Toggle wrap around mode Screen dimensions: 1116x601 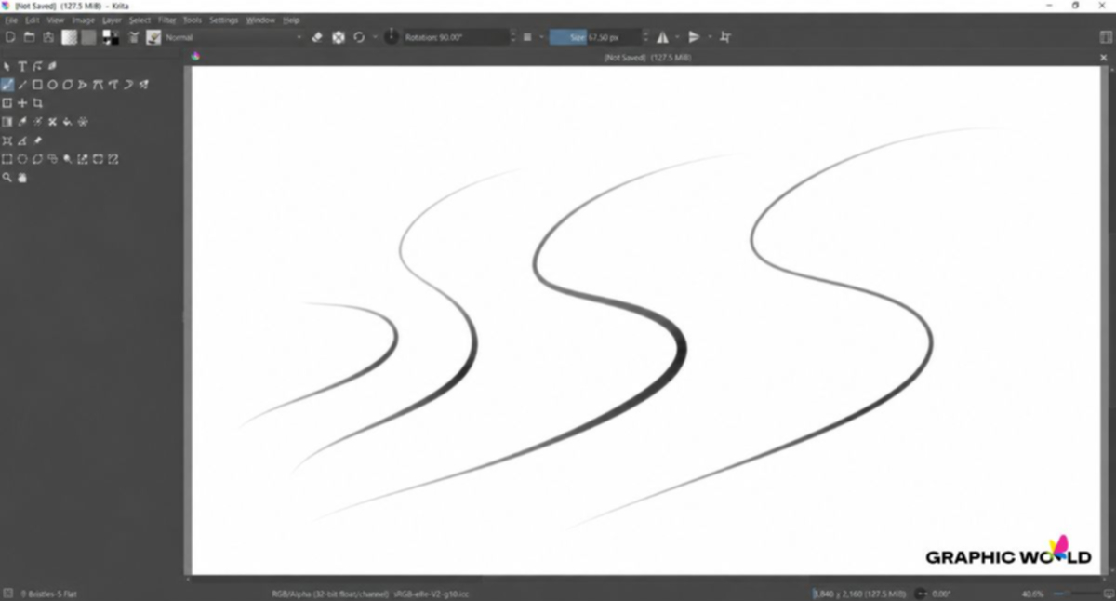[725, 37]
